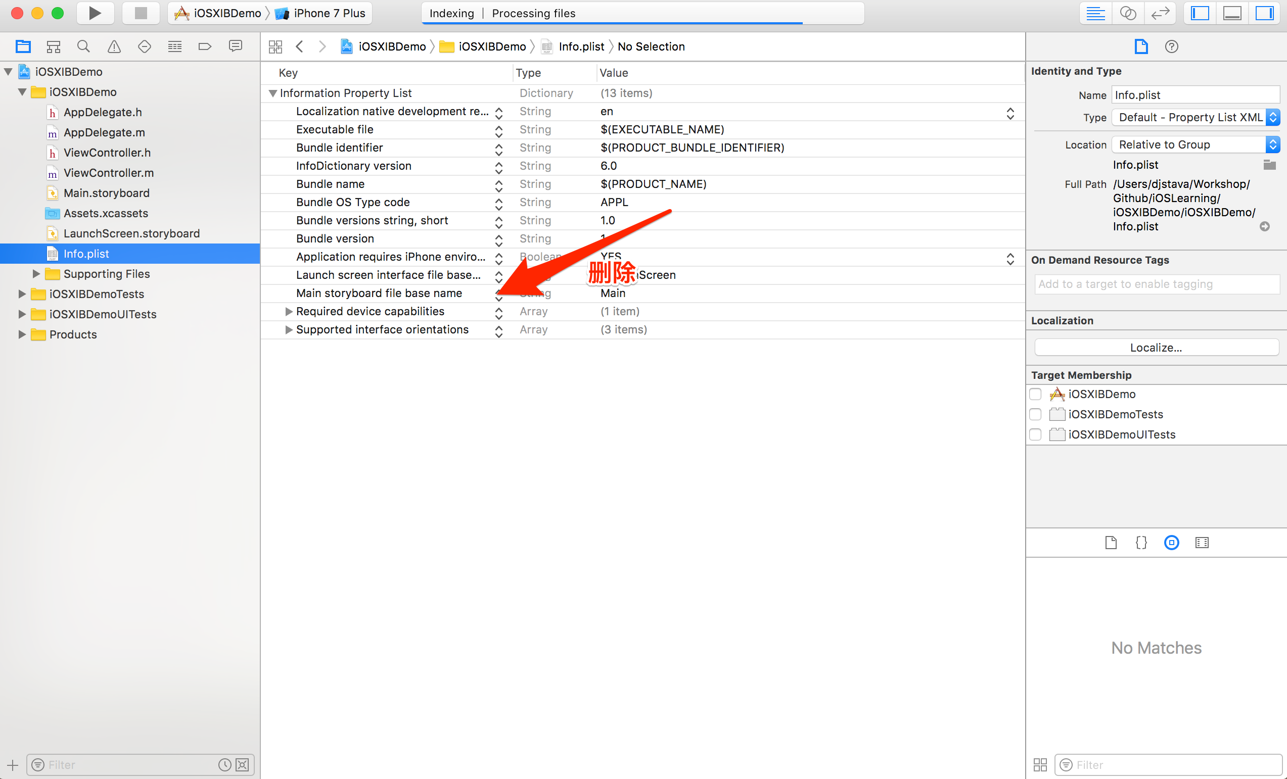1287x779 pixels.
Task: Click the Stop button
Action: pos(141,13)
